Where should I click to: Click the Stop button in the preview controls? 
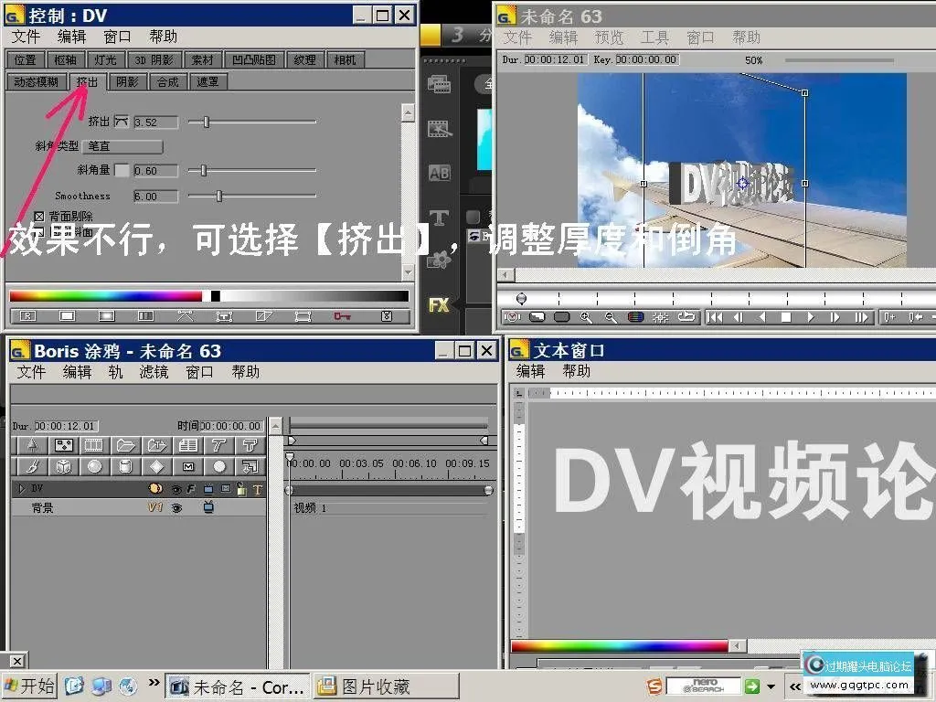[x=787, y=317]
